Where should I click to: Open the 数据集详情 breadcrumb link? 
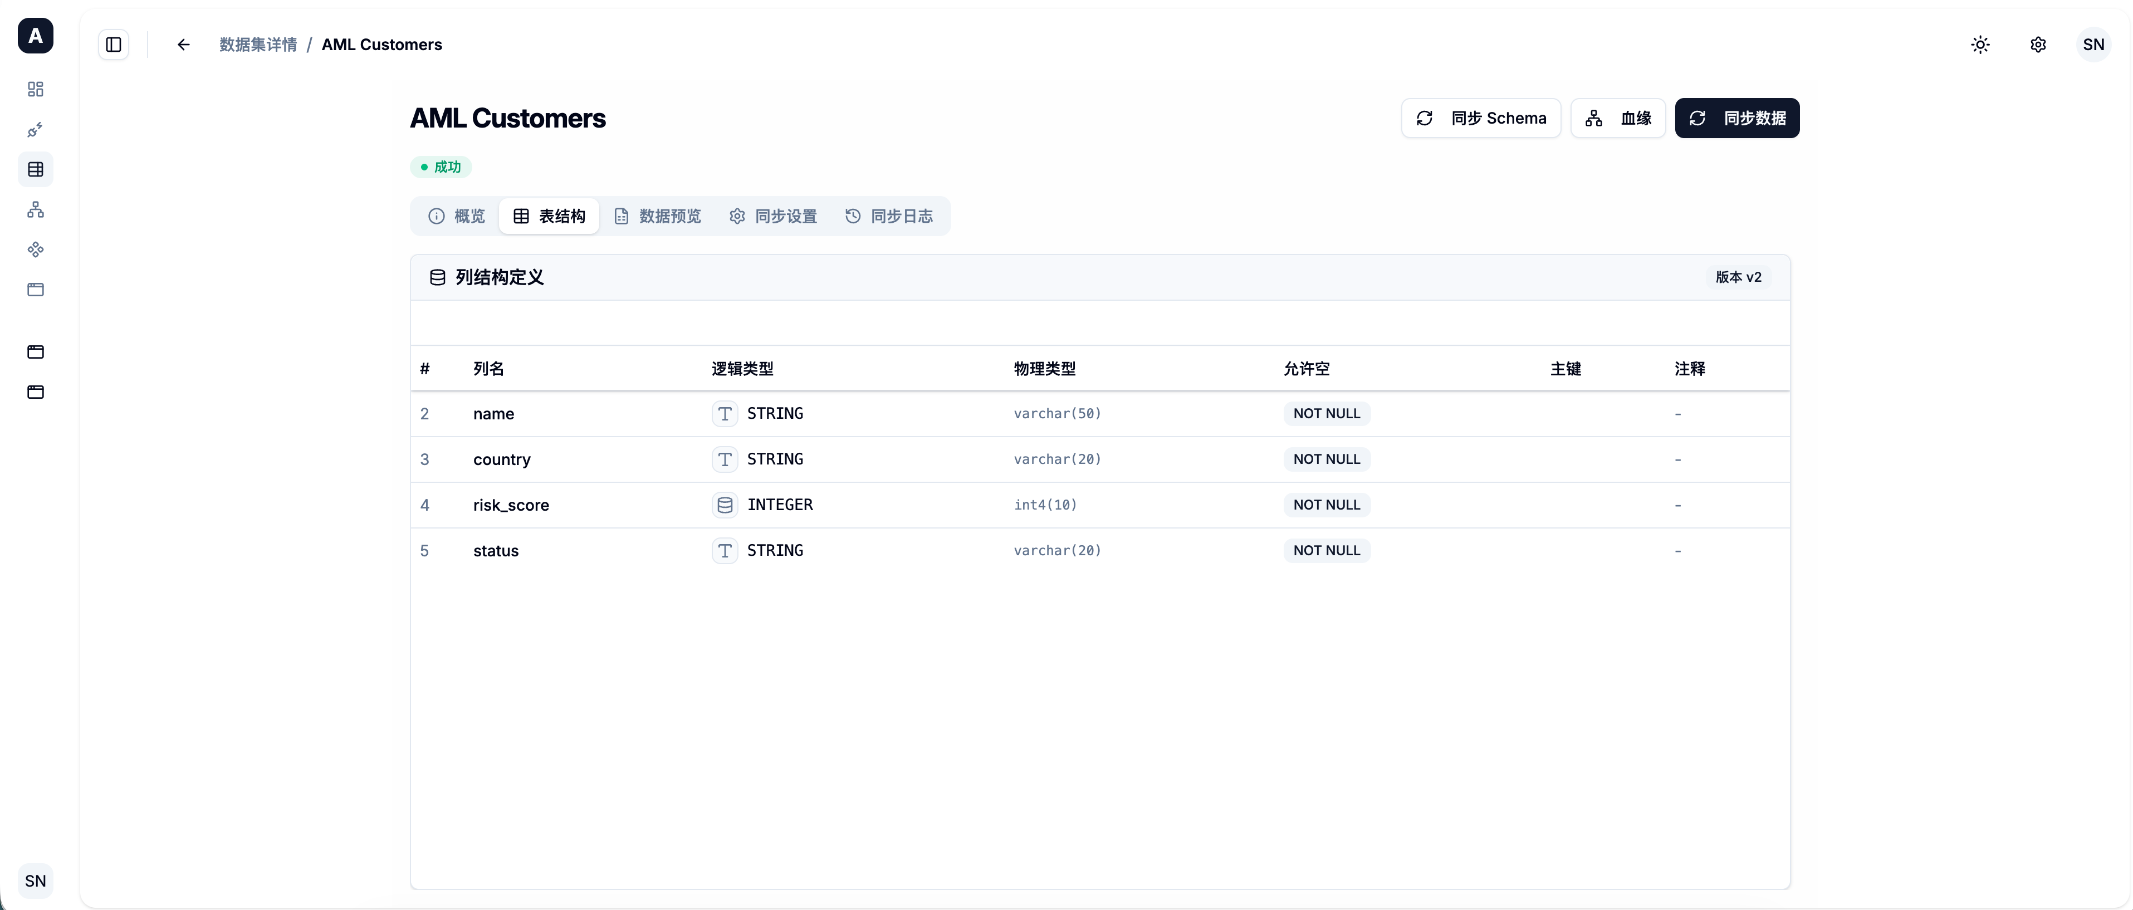[258, 45]
